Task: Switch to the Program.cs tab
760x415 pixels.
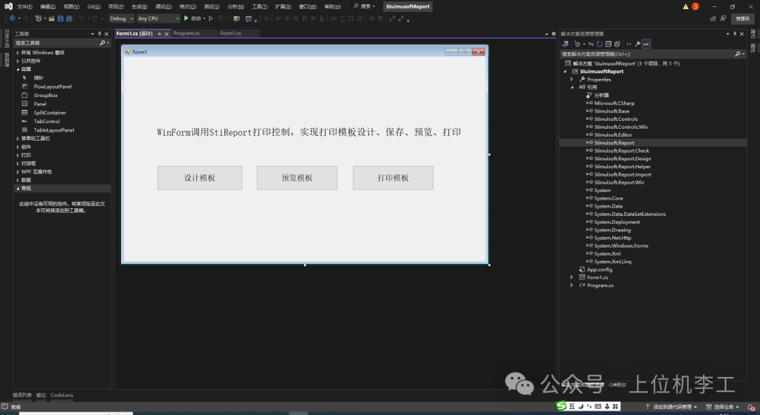Action: coord(186,33)
